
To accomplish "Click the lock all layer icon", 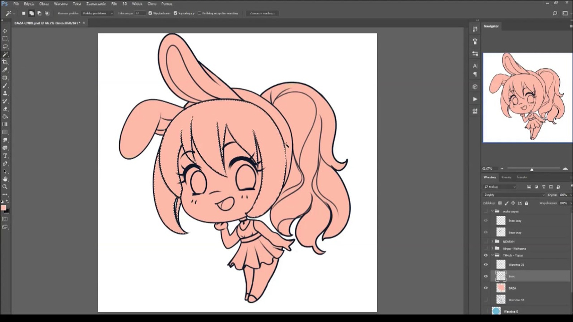I will pyautogui.click(x=526, y=203).
